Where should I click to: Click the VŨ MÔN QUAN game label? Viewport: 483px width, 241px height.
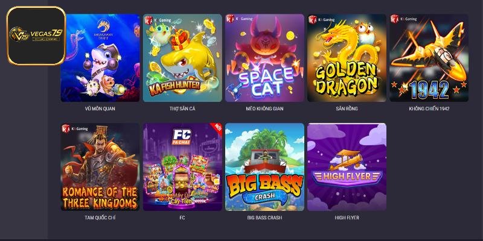tap(100, 108)
